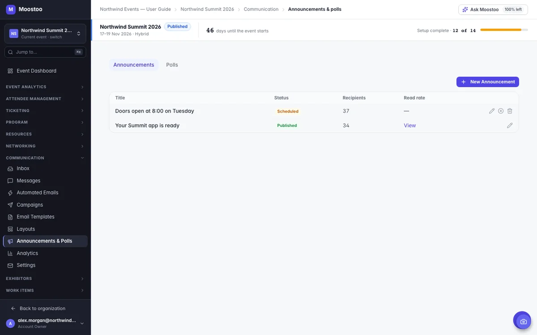Select Announcements & Polls sidebar item
The height and width of the screenshot is (335, 537).
click(x=45, y=241)
